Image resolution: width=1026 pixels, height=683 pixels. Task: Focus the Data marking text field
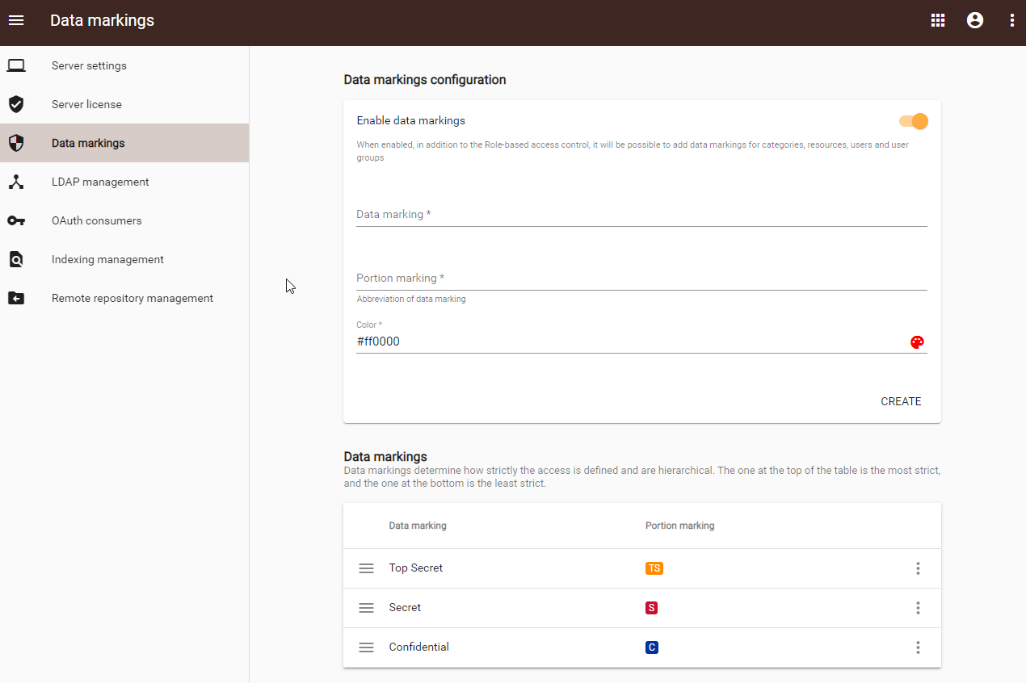pos(641,215)
